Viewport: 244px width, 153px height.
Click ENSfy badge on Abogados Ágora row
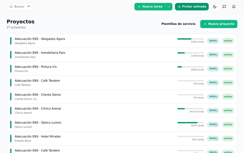tap(213, 41)
